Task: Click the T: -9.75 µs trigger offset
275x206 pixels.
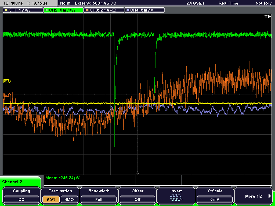Action: point(37,3)
